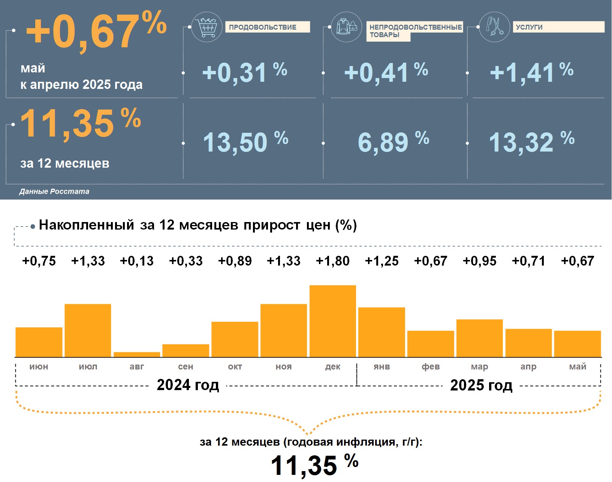Click the clothing and handbag icon
Viewport: 612px width, 482px height.
pos(347,27)
